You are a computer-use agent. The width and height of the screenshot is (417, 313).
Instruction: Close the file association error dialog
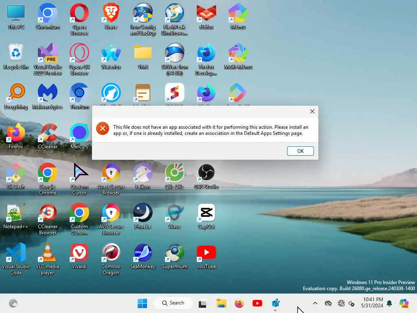pos(312,111)
